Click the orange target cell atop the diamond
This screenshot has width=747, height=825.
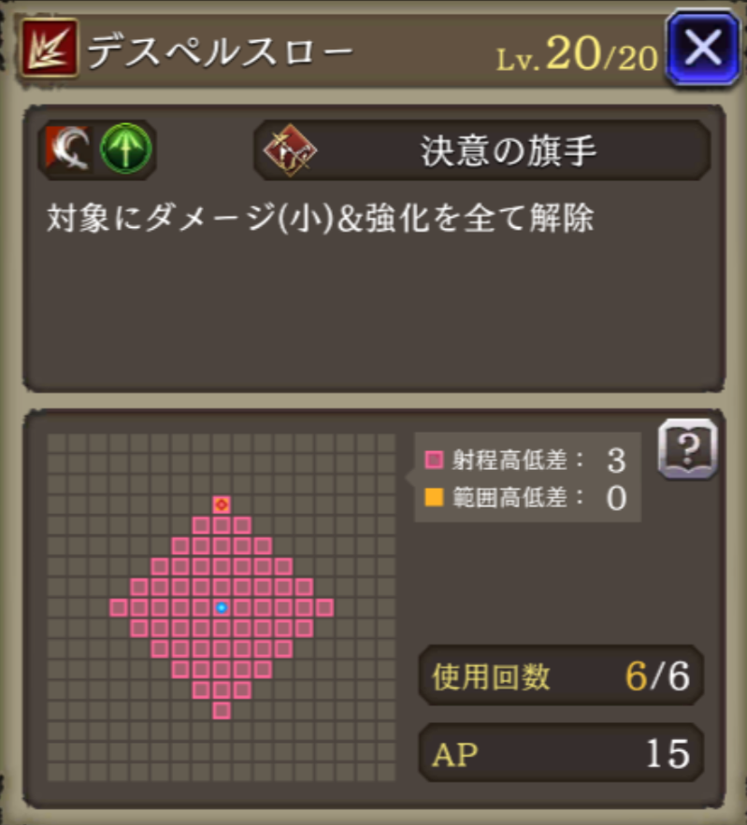[x=222, y=505]
